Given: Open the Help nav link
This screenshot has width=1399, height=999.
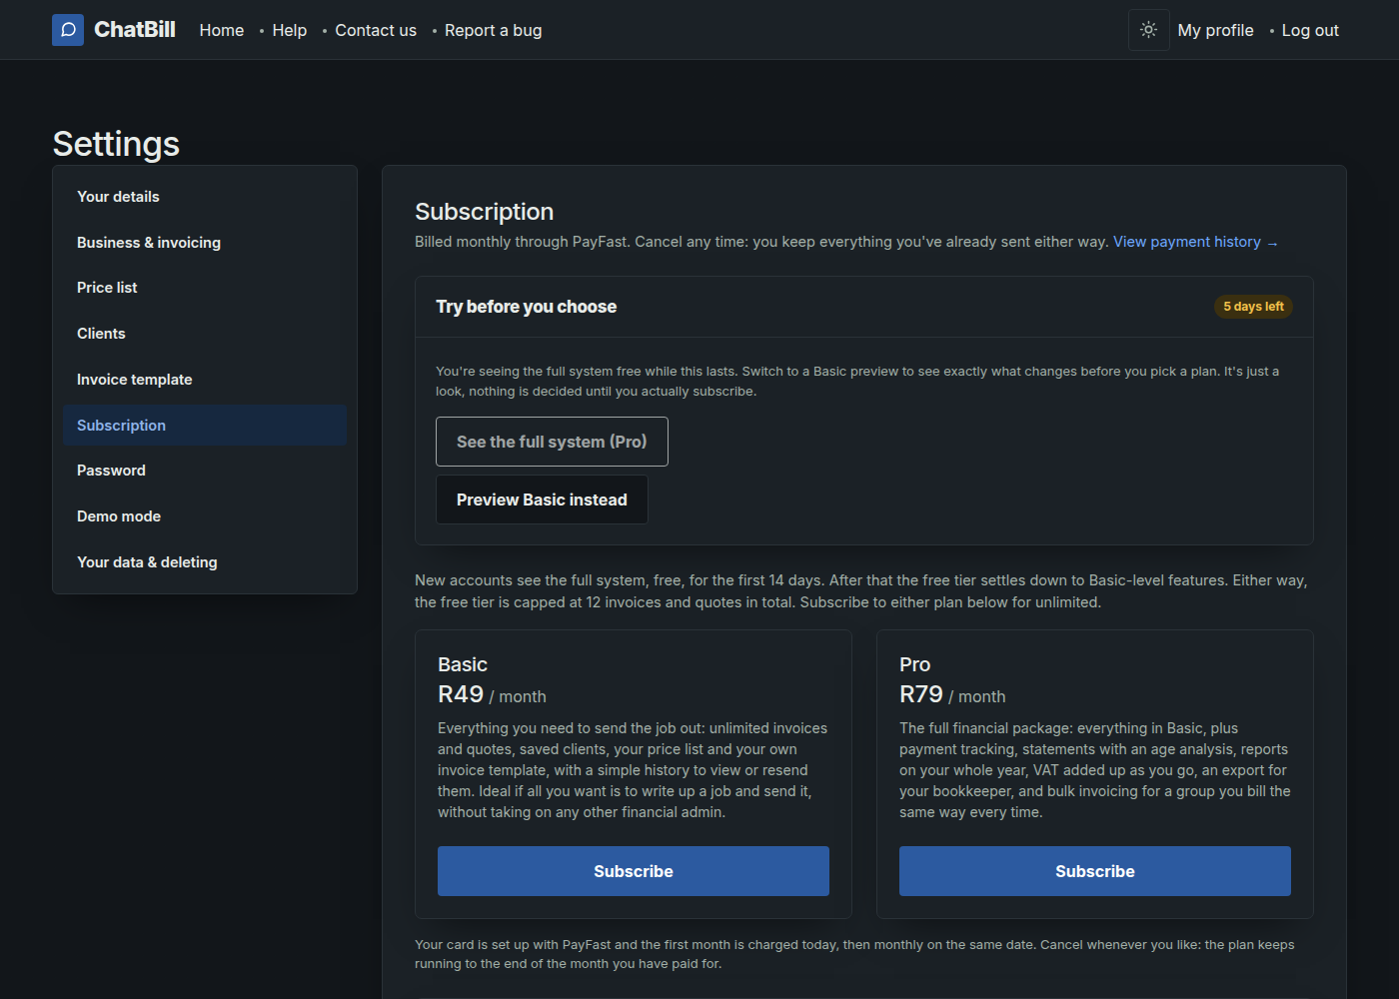Looking at the screenshot, I should tap(290, 30).
